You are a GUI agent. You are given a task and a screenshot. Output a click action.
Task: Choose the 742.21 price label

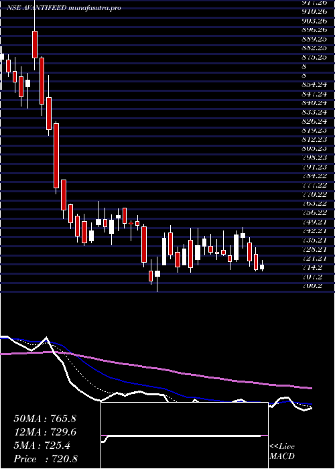click(x=314, y=231)
